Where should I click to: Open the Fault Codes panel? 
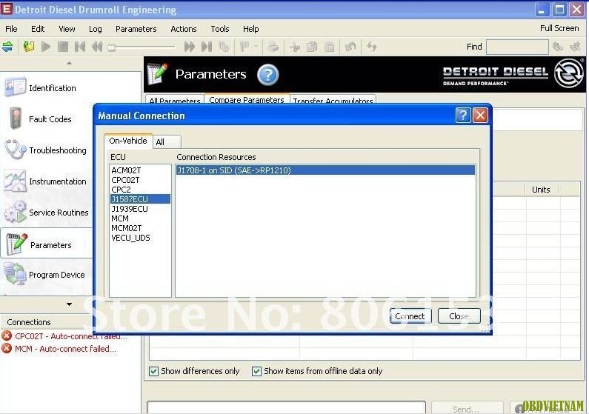click(x=16, y=118)
